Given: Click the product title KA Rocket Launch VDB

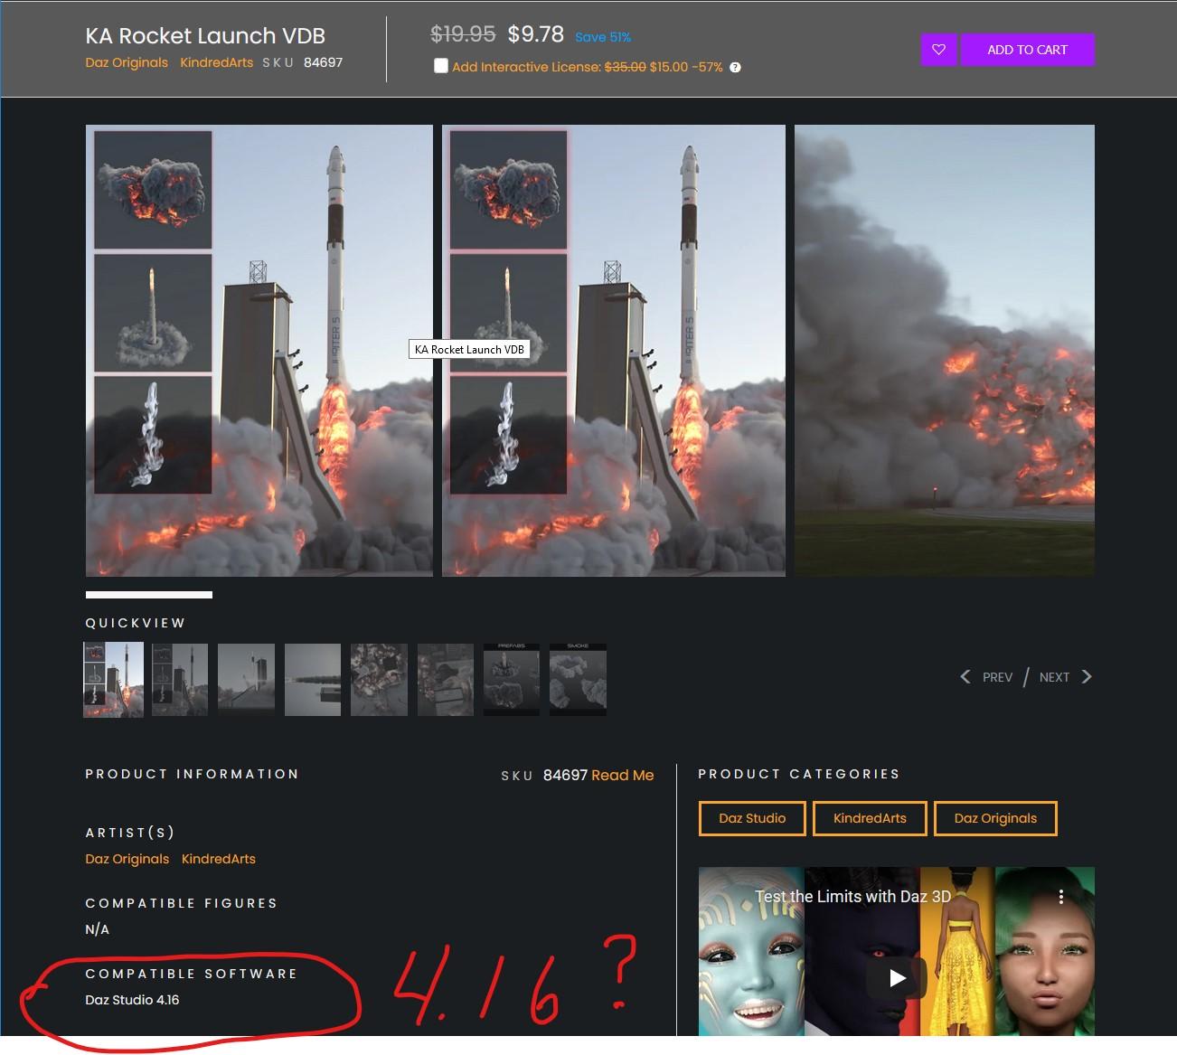Looking at the screenshot, I should coord(205,36).
